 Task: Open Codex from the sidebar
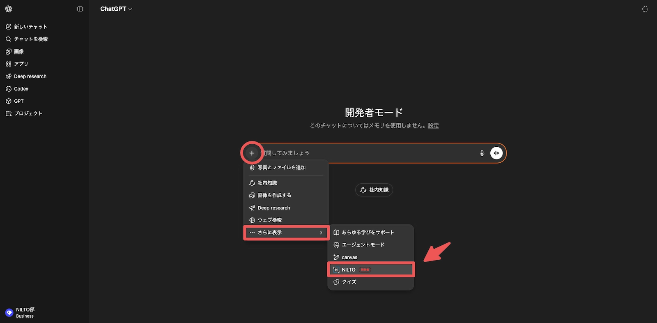click(21, 89)
